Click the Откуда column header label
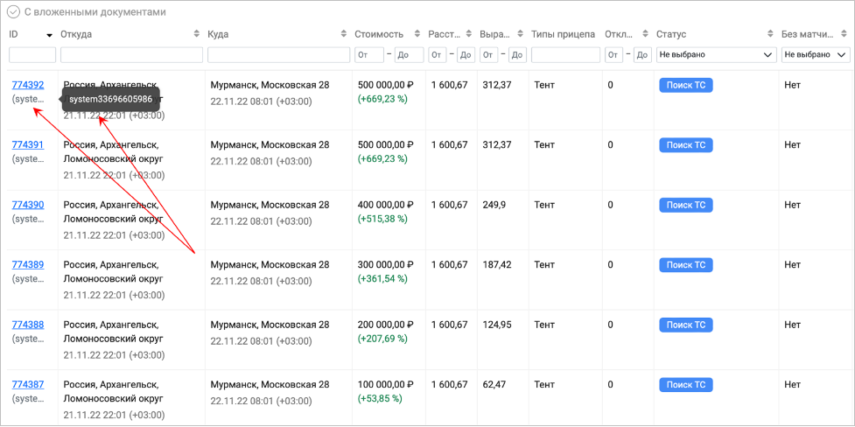This screenshot has height=427, width=855. (x=76, y=34)
